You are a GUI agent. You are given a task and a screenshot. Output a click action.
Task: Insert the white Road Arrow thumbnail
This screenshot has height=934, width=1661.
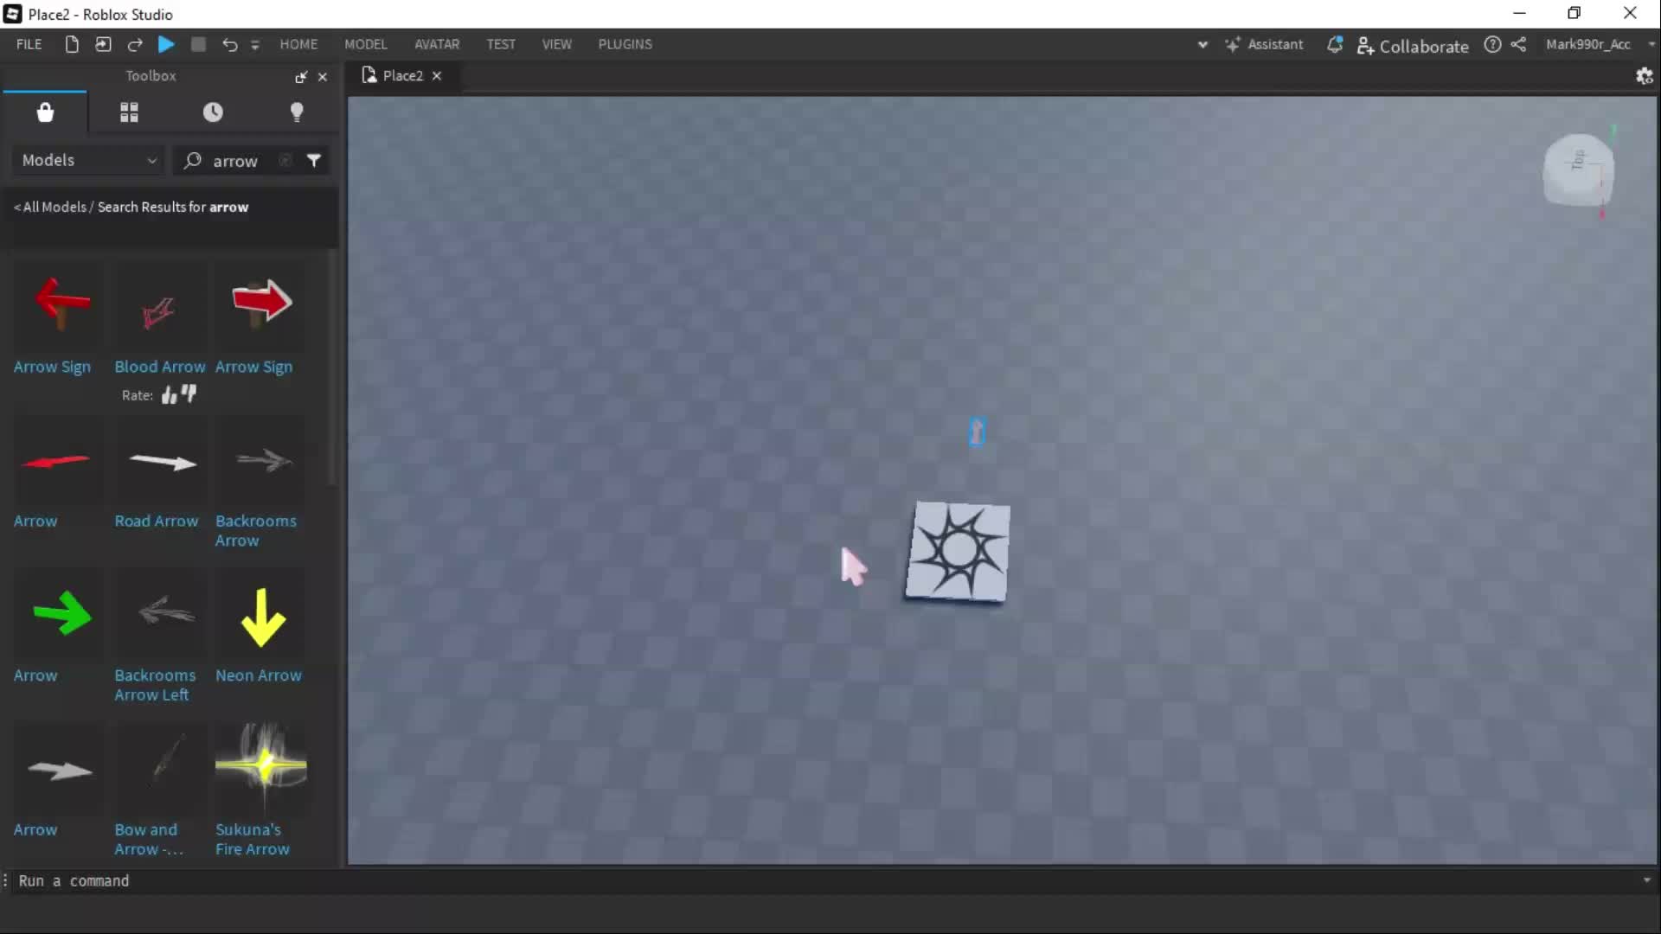click(160, 461)
